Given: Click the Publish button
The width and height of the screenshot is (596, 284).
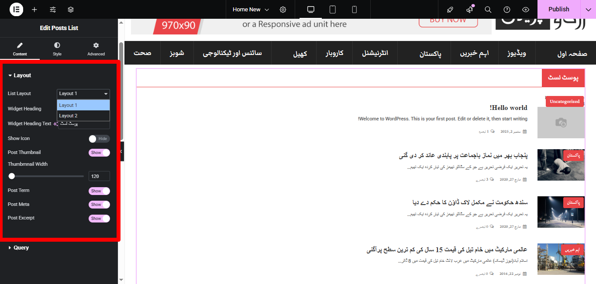Looking at the screenshot, I should (x=558, y=9).
